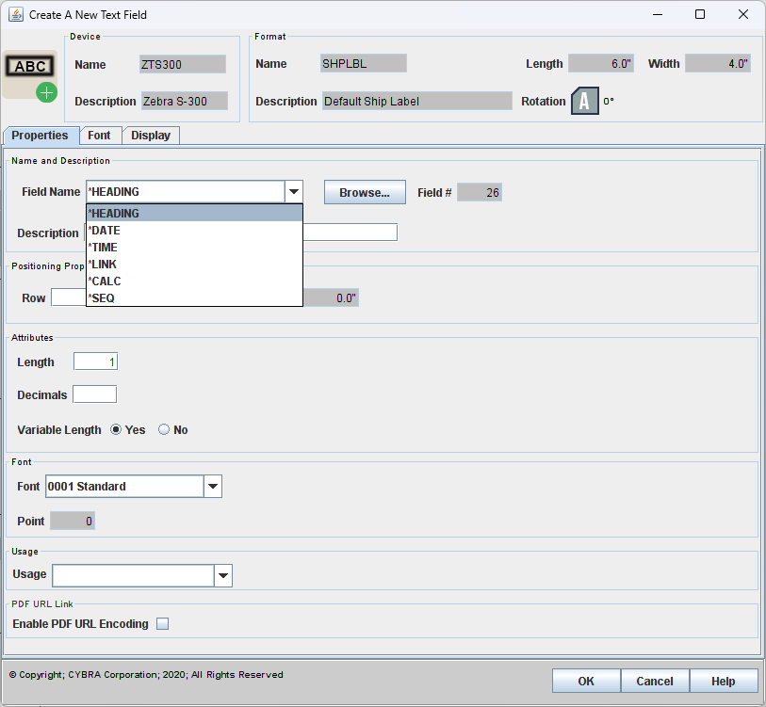
Task: Expand the Usage dropdown
Action: click(223, 575)
